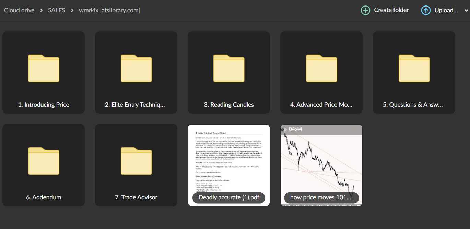470x229 pixels.
Task: Open the "1. Introducing Price" folder icon
Action: pyautogui.click(x=43, y=69)
